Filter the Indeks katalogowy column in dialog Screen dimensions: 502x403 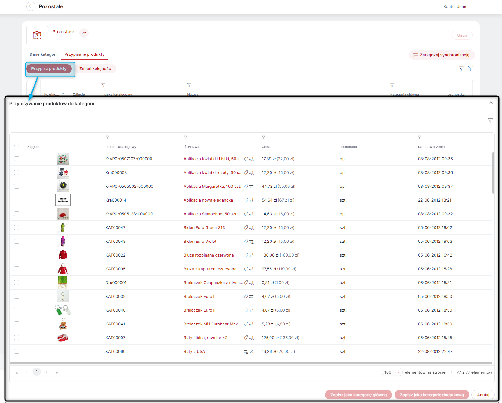pyautogui.click(x=107, y=138)
